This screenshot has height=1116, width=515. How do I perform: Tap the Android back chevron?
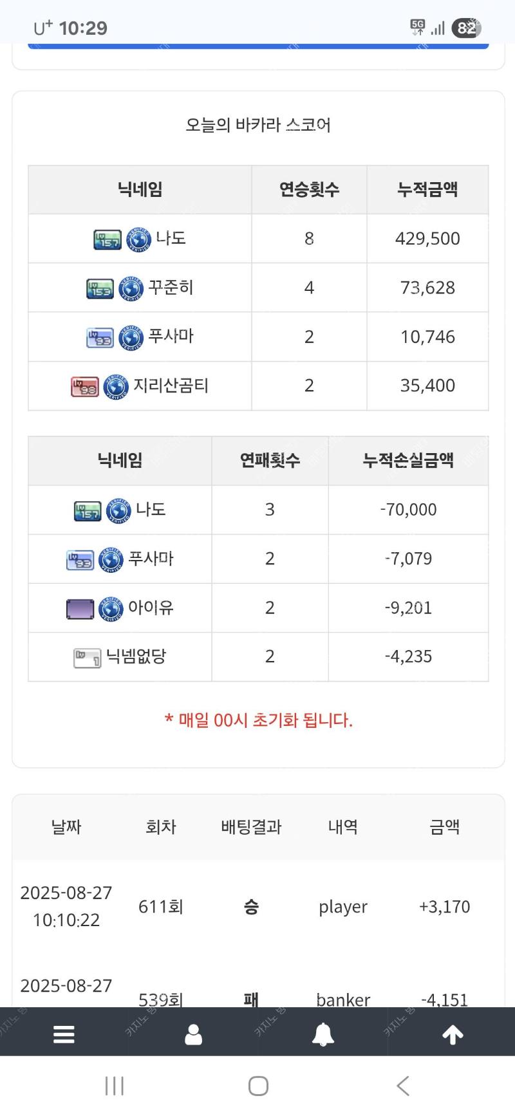(403, 1086)
